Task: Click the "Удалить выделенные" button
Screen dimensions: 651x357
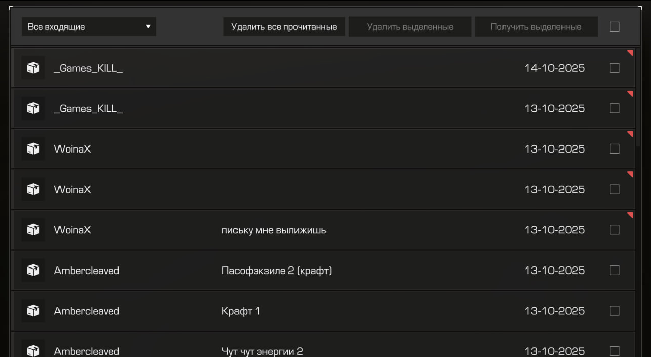Action: tap(410, 27)
